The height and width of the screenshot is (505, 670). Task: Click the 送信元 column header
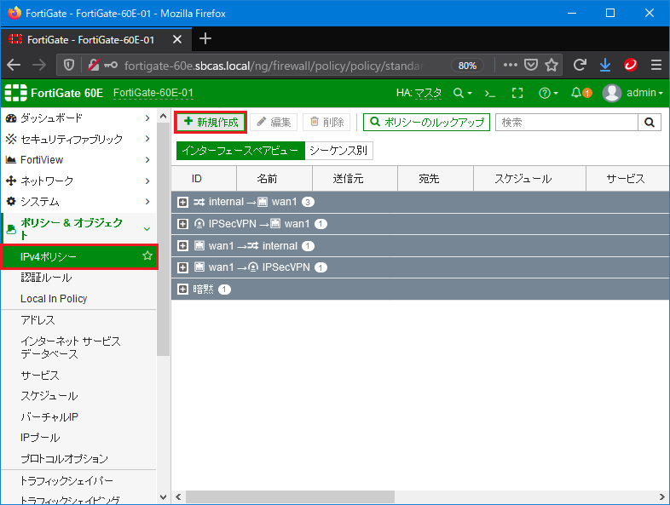coord(355,179)
